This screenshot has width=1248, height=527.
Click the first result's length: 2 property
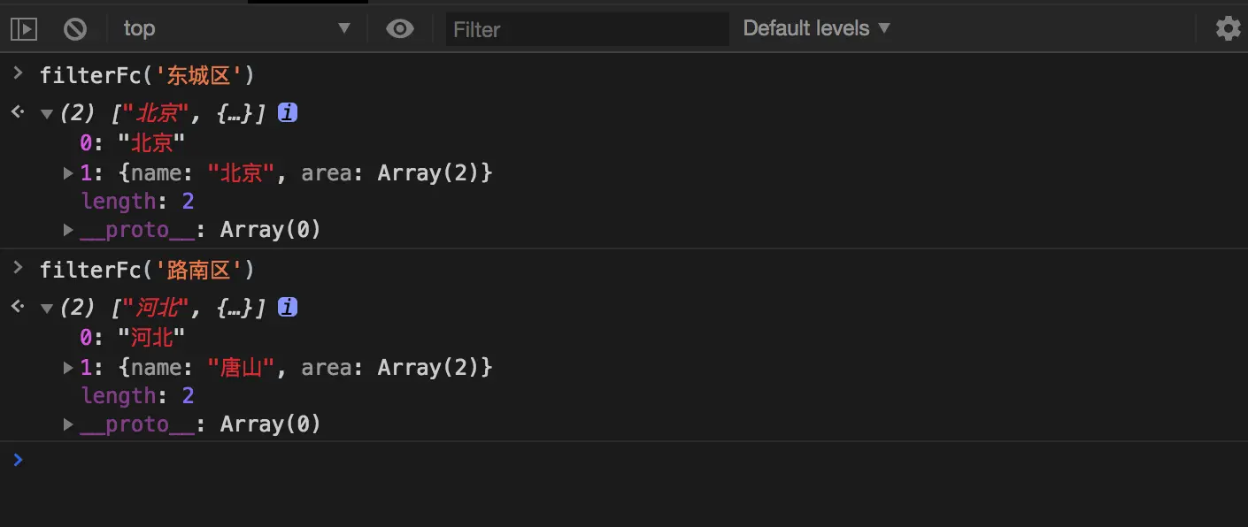pos(137,201)
